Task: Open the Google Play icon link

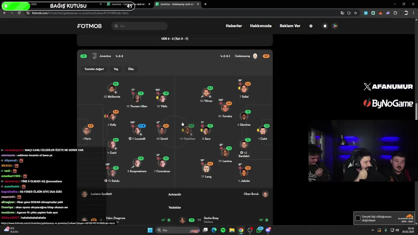Action: [x=335, y=26]
